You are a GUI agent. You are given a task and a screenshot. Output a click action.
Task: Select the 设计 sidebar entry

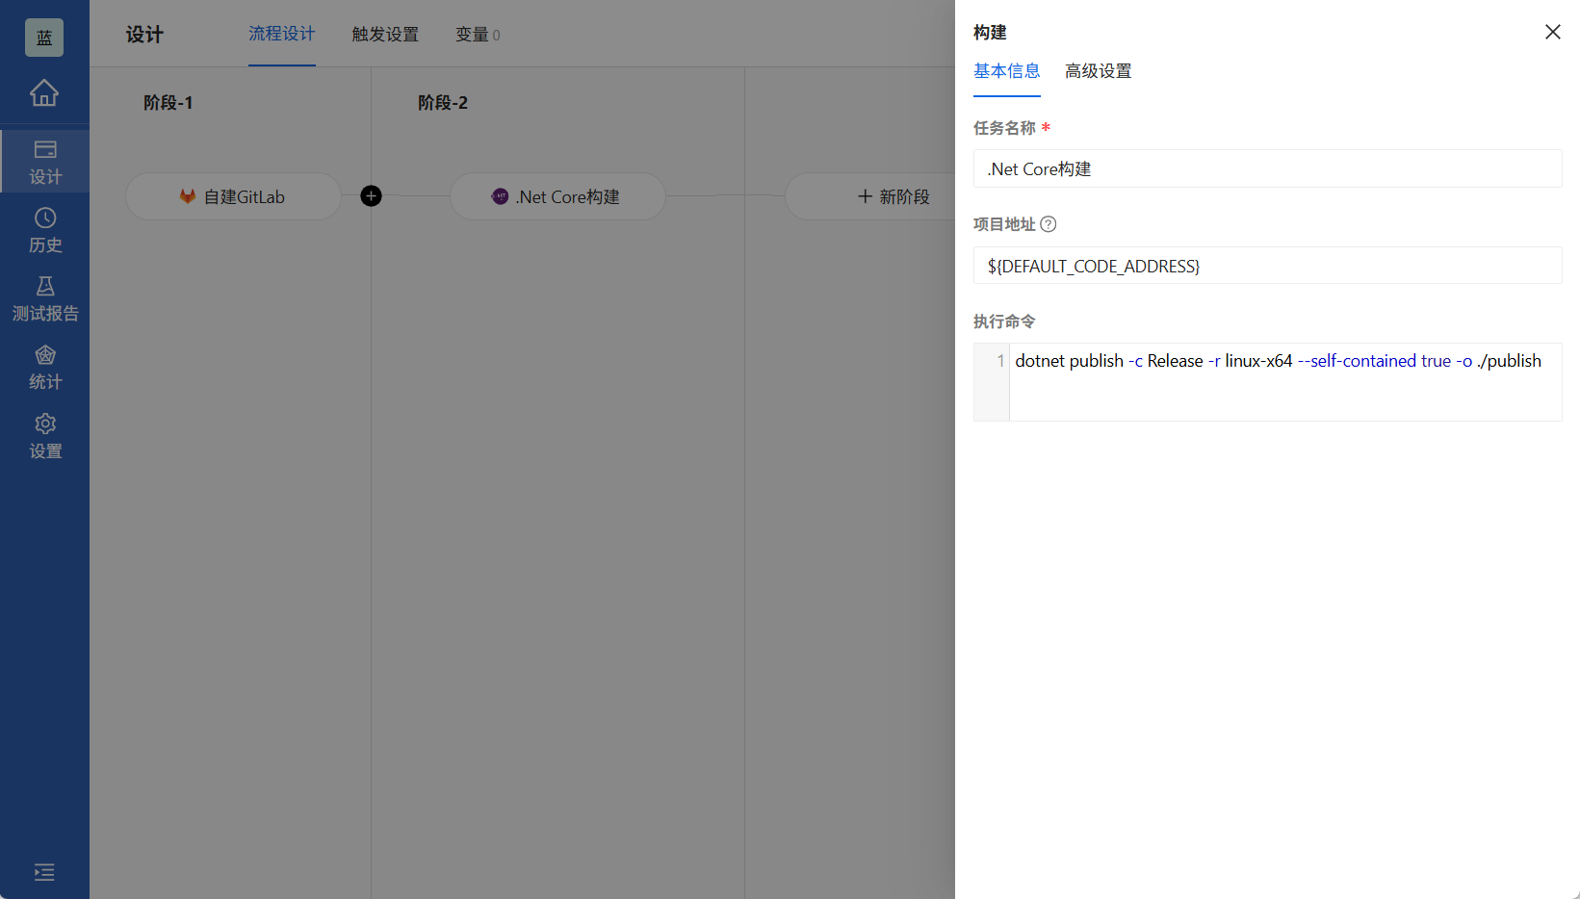pyautogui.click(x=44, y=161)
